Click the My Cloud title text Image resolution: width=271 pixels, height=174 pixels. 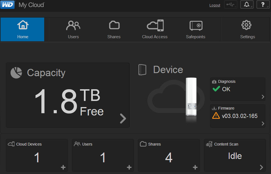pyautogui.click(x=31, y=5)
